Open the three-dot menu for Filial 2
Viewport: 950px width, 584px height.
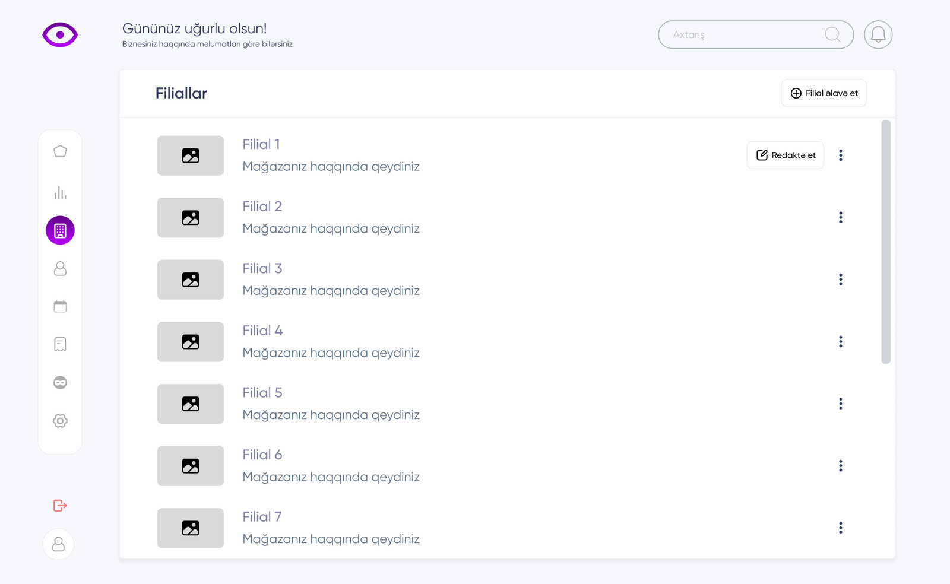(x=840, y=218)
